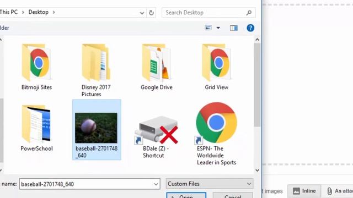Select the Google Drive folder icon
The image size is (353, 198).
coord(157,62)
